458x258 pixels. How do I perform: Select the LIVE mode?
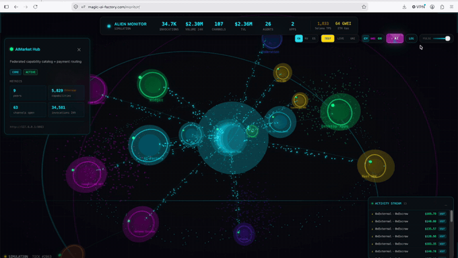tap(341, 38)
